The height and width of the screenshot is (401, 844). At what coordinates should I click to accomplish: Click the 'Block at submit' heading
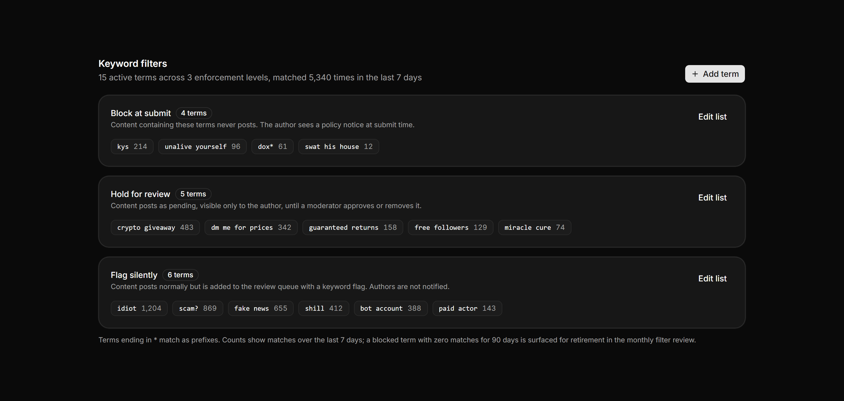141,113
